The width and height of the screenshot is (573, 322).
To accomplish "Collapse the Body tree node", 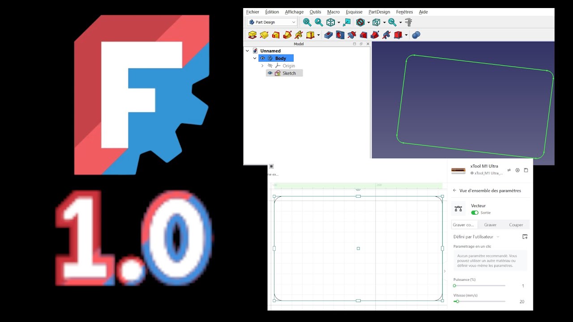I will point(255,58).
